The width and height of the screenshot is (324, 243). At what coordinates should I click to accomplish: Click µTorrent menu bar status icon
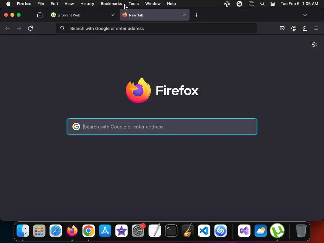[227, 4]
